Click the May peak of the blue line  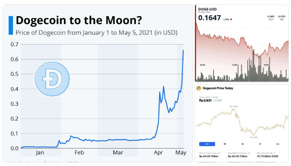point(183,50)
